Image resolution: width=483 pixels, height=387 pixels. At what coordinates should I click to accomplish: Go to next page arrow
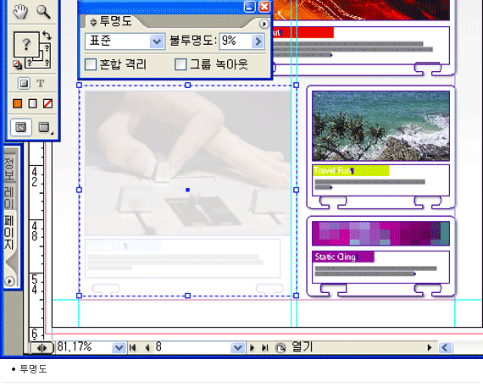253,348
